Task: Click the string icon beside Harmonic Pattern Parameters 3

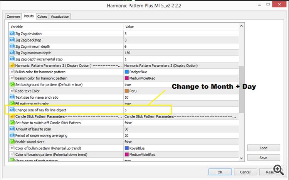Action: click(12, 66)
